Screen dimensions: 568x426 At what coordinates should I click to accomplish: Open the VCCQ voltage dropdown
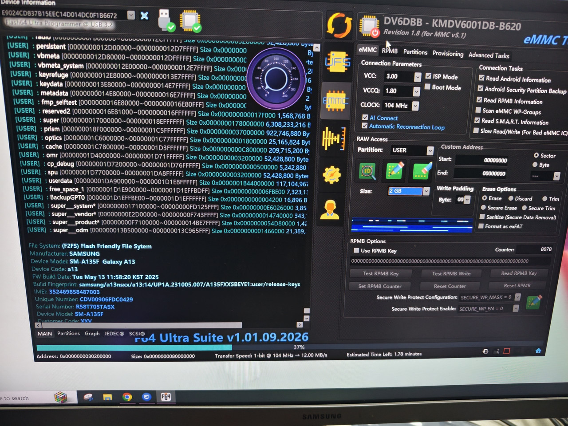pos(416,91)
